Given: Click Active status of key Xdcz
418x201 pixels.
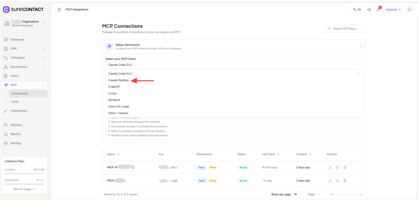Looking at the screenshot, I should coord(243,168).
